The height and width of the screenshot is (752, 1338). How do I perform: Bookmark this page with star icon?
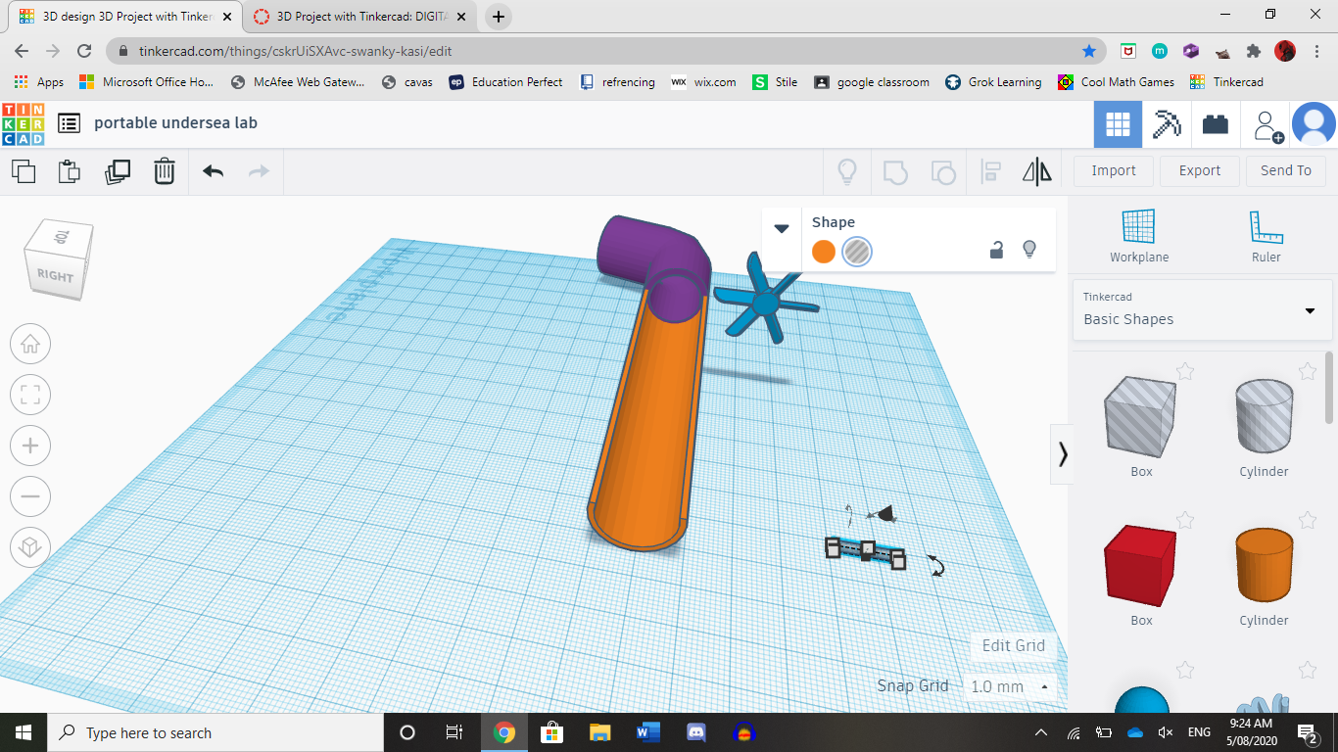1089,51
